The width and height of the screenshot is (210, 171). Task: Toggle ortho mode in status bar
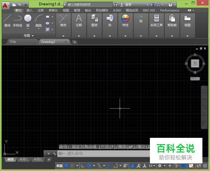83,166
